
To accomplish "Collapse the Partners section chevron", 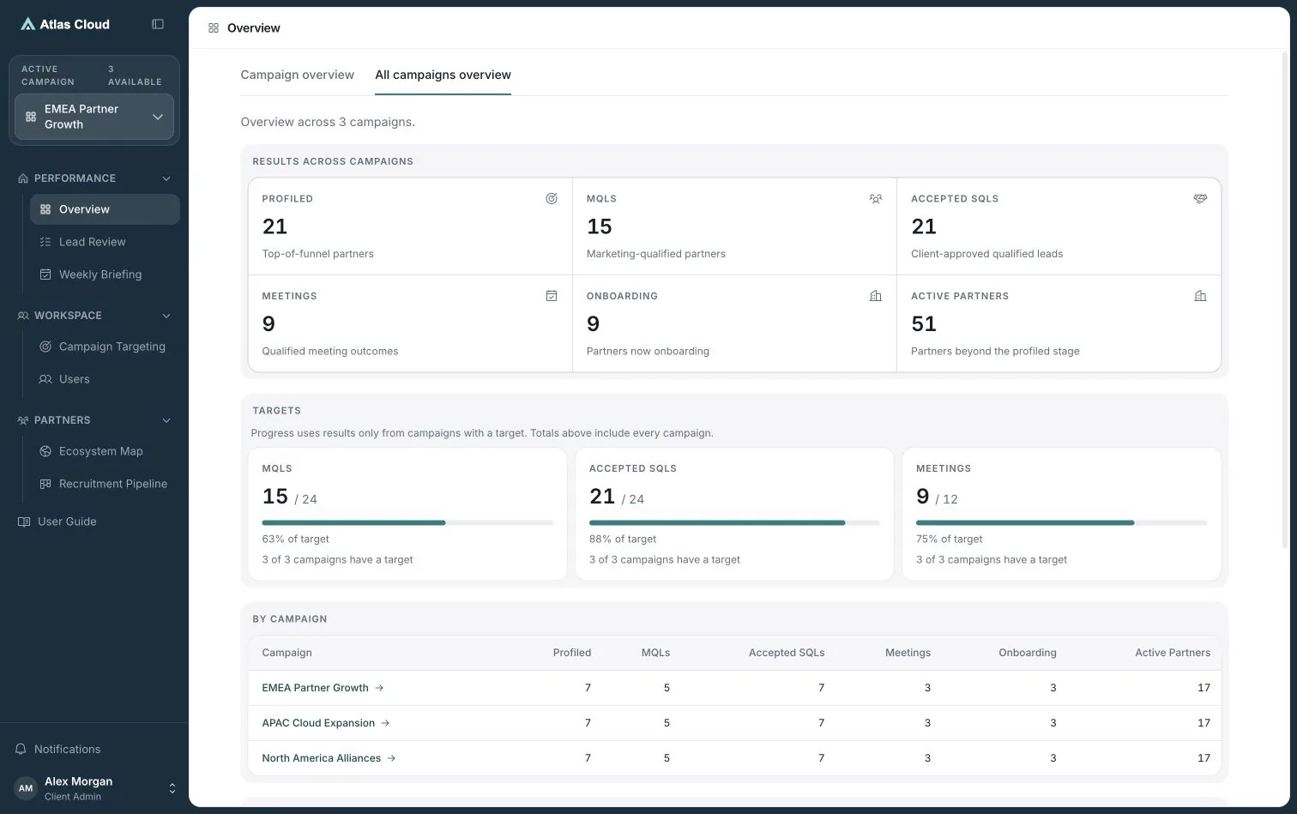I will pos(166,420).
